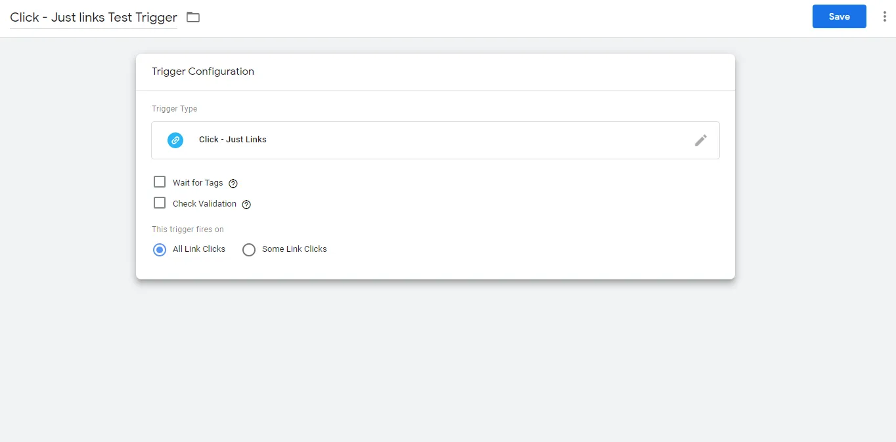Click the folder icon beside the trigger name
Viewport: 896px width, 442px height.
[x=193, y=17]
